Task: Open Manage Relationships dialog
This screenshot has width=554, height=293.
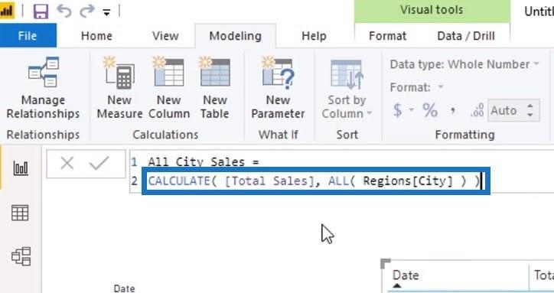Action: tap(43, 88)
